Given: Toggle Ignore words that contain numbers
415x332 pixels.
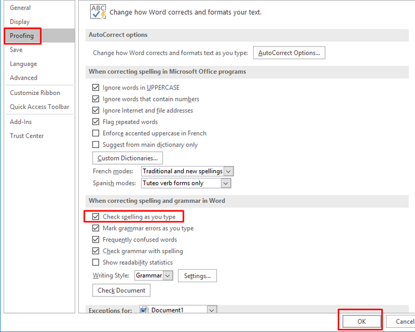Looking at the screenshot, I should [95, 99].
